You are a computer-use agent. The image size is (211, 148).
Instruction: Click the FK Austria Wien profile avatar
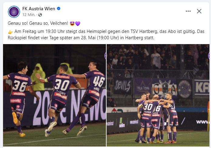(x=14, y=12)
